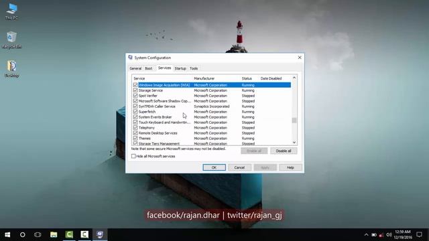Uncheck the Telephony service checkbox
429x241 pixels.
pos(135,128)
